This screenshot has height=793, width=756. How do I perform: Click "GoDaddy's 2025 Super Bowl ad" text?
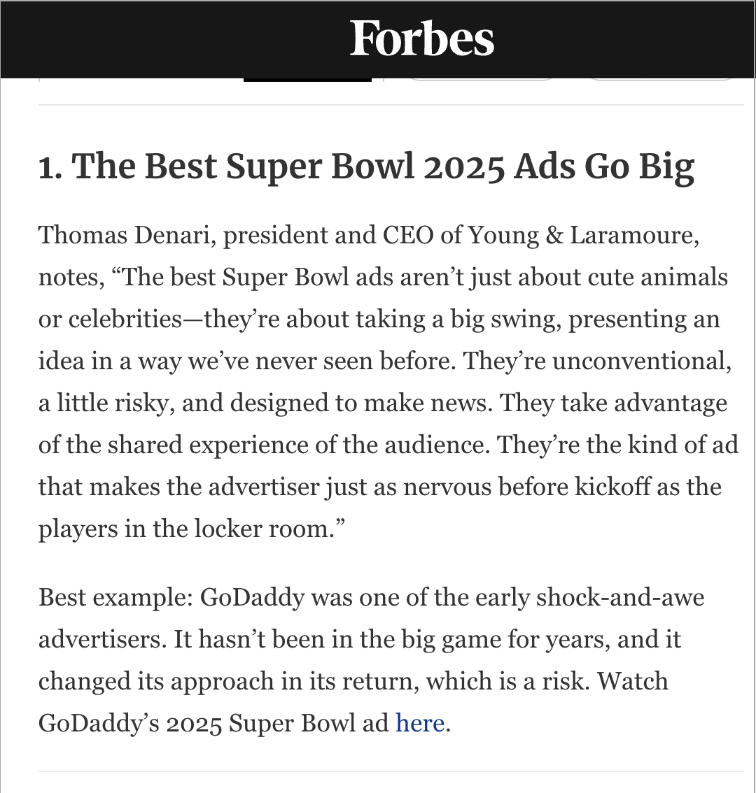click(213, 722)
